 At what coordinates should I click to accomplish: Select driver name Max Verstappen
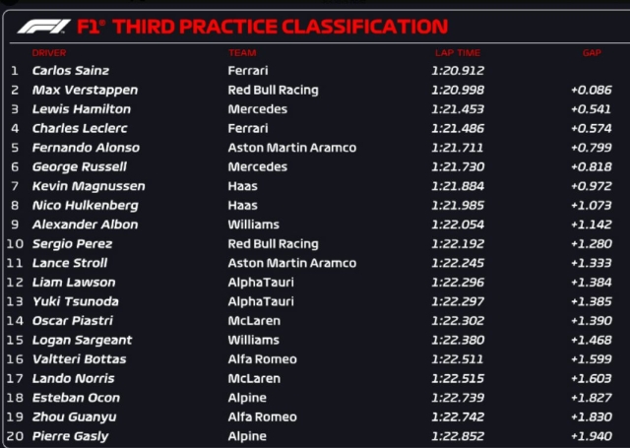coord(85,90)
